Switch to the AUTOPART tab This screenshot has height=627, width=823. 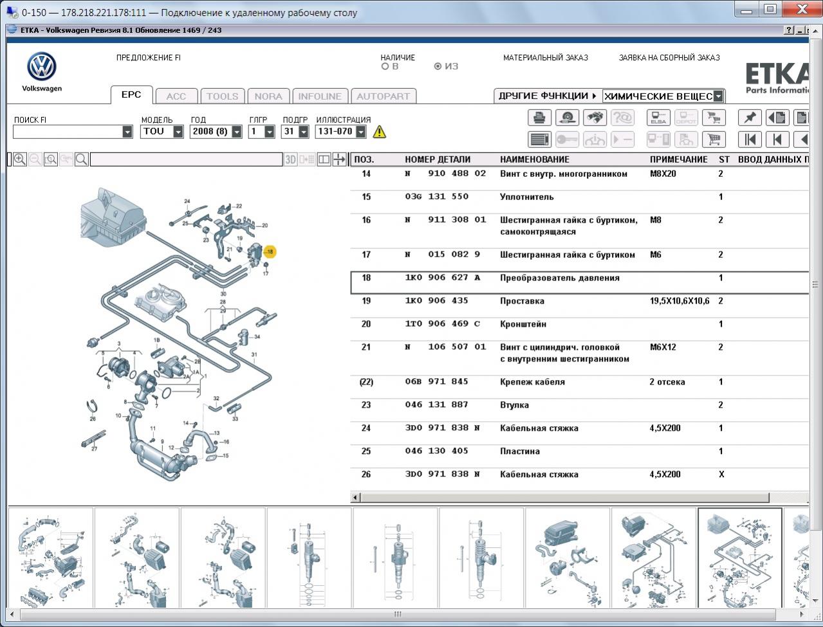383,96
